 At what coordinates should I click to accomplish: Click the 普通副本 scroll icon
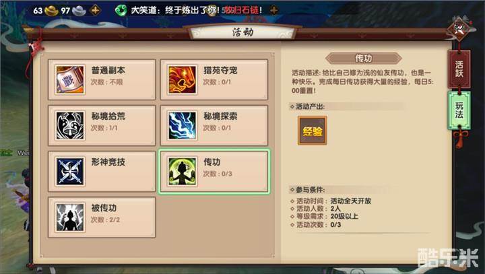pos(70,79)
